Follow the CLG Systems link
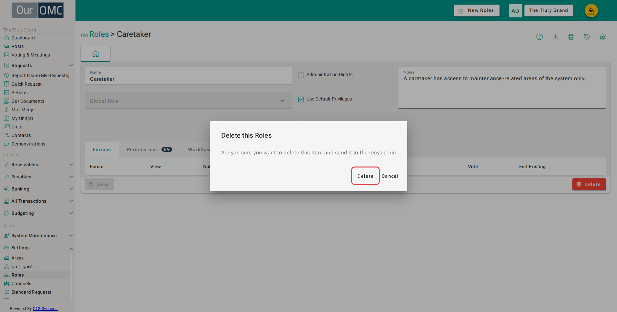617x312 pixels. tap(45, 308)
